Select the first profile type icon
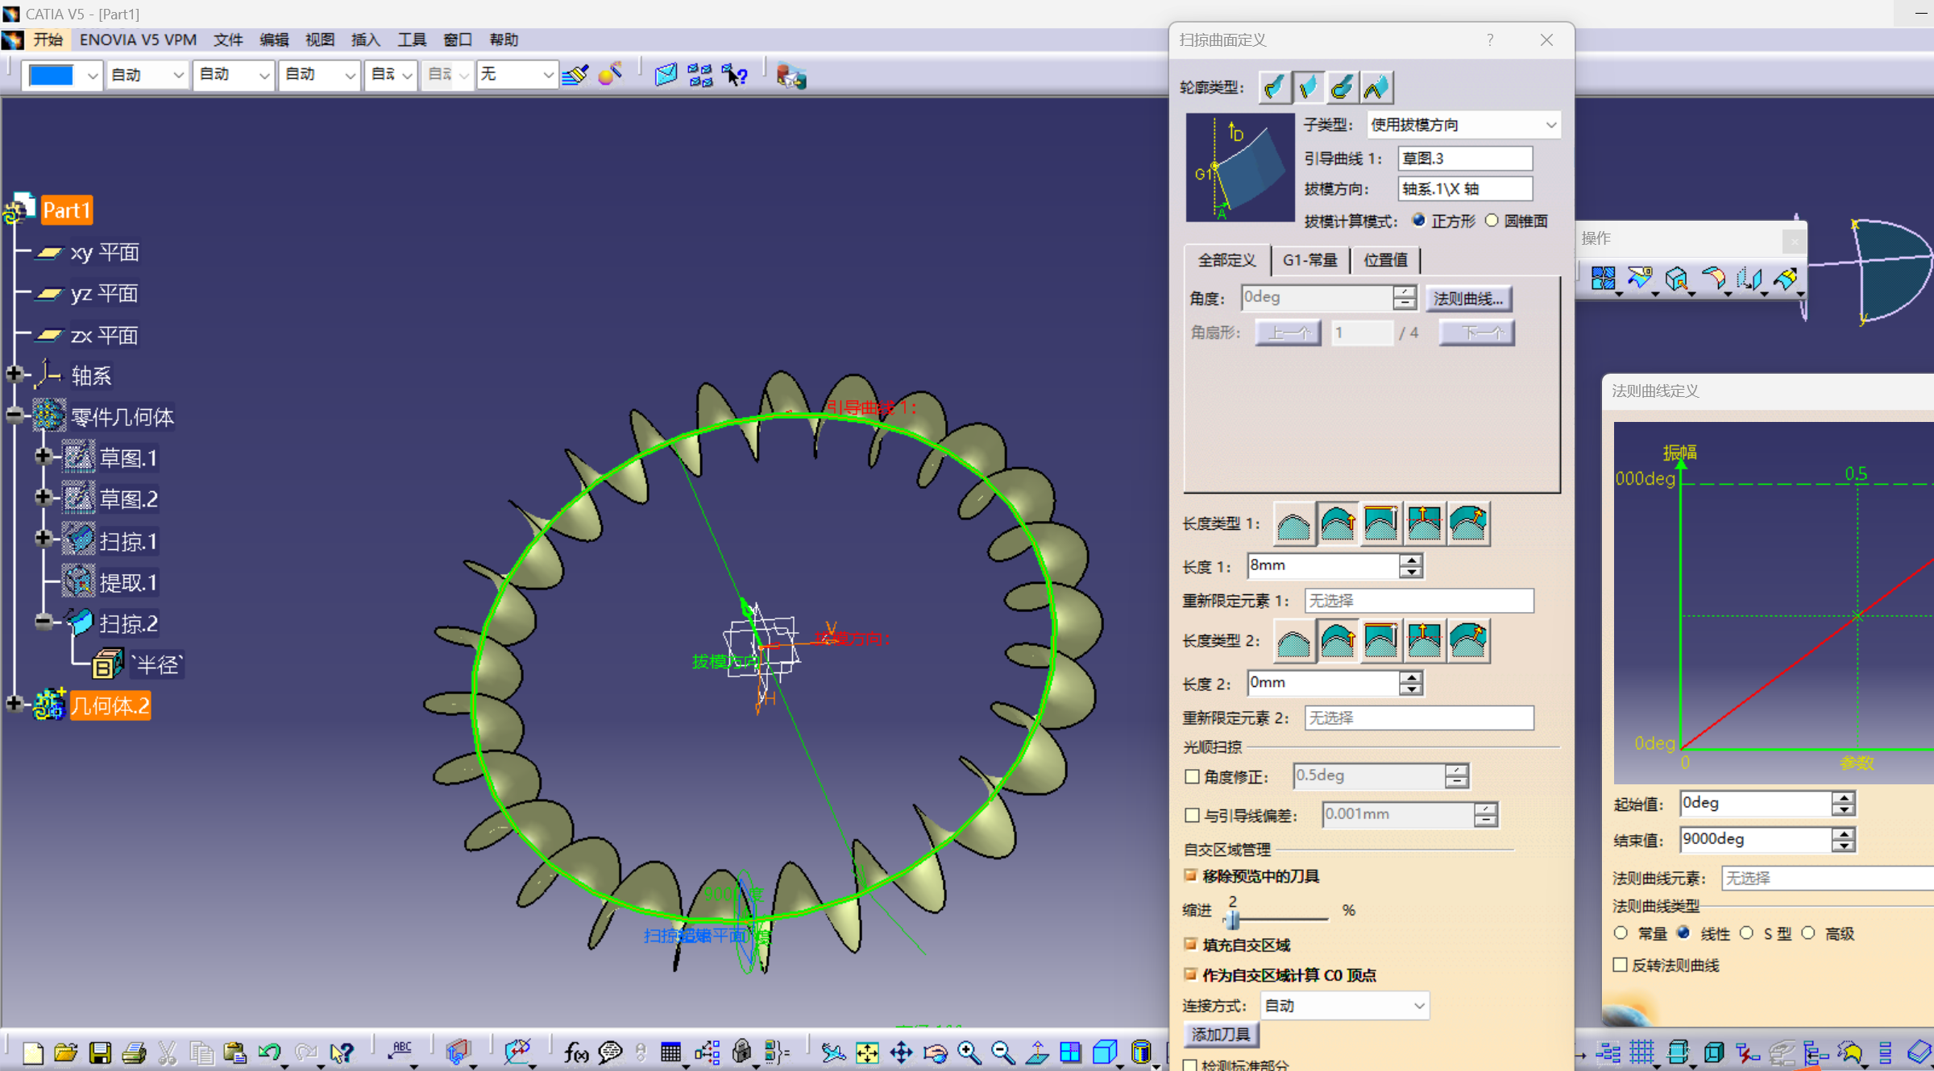 (1275, 87)
